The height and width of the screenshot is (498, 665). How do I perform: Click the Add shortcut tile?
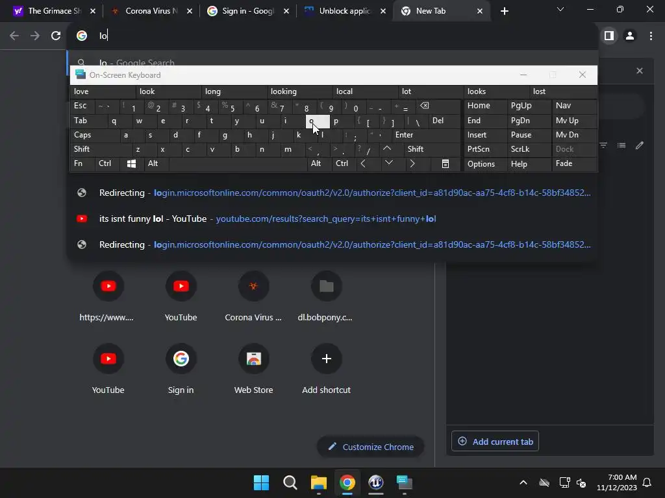pos(326,370)
